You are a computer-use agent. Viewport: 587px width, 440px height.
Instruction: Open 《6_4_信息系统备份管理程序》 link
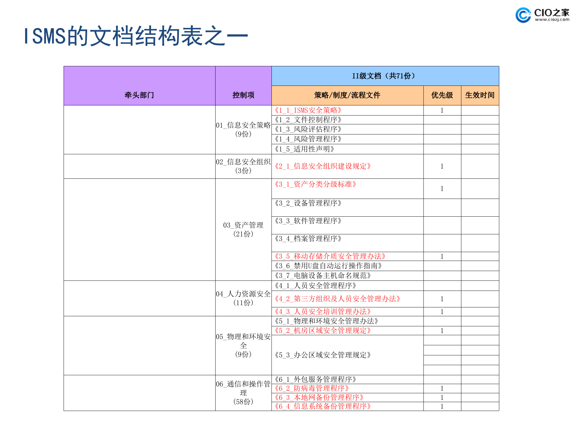pyautogui.click(x=323, y=407)
